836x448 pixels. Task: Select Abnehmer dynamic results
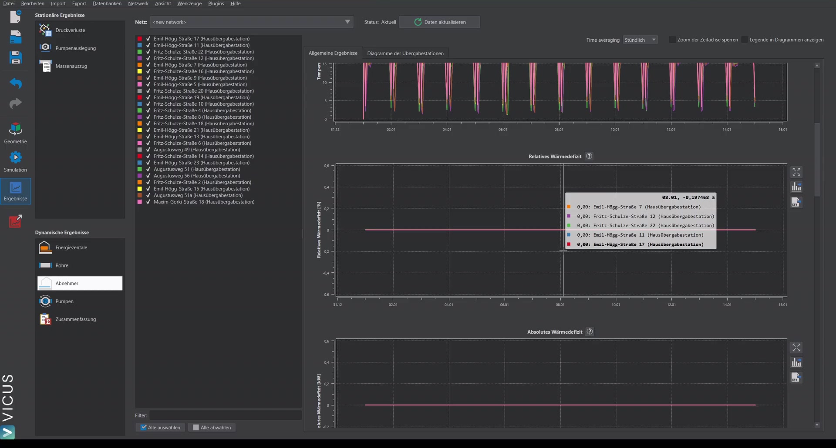(x=80, y=283)
